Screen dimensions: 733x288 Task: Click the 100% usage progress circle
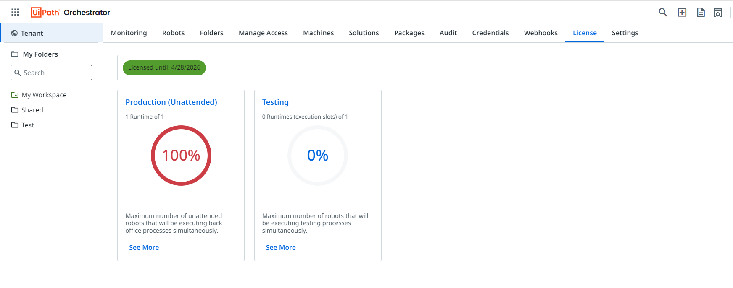click(181, 156)
